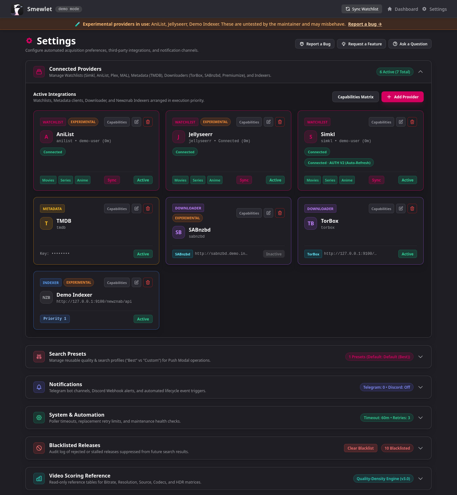
Task: Delete the AniList provider
Action: coord(148,122)
